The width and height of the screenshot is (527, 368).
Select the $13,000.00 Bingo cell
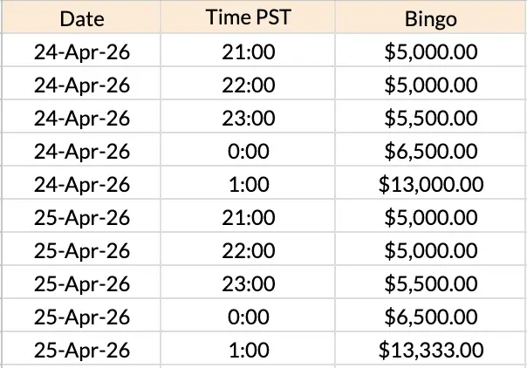(x=430, y=184)
